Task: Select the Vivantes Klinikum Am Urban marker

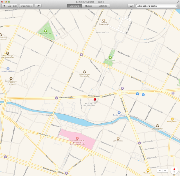Action: (77, 138)
